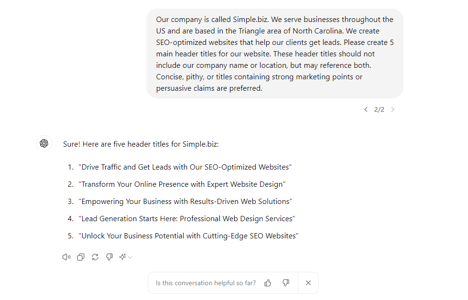The height and width of the screenshot is (300, 468).
Task: Click the sparkle change model icon
Action: pyautogui.click(x=122, y=257)
